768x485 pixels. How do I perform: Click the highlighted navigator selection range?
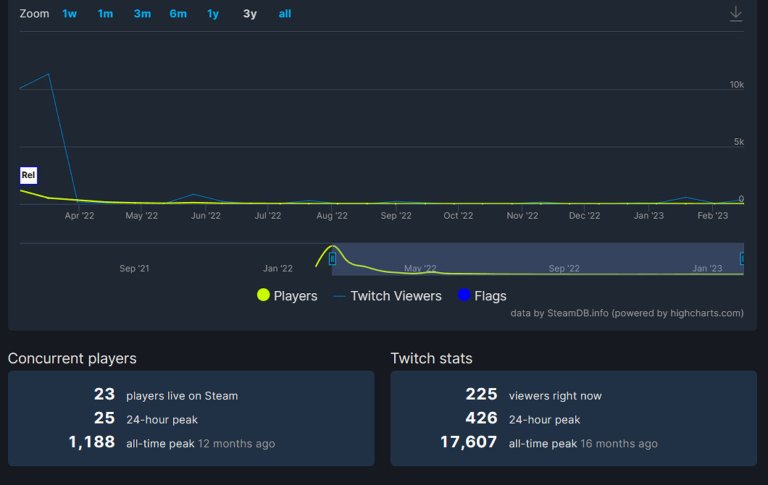click(536, 258)
